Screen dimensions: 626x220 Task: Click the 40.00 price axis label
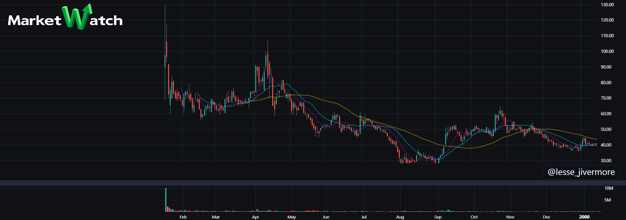pos(606,145)
